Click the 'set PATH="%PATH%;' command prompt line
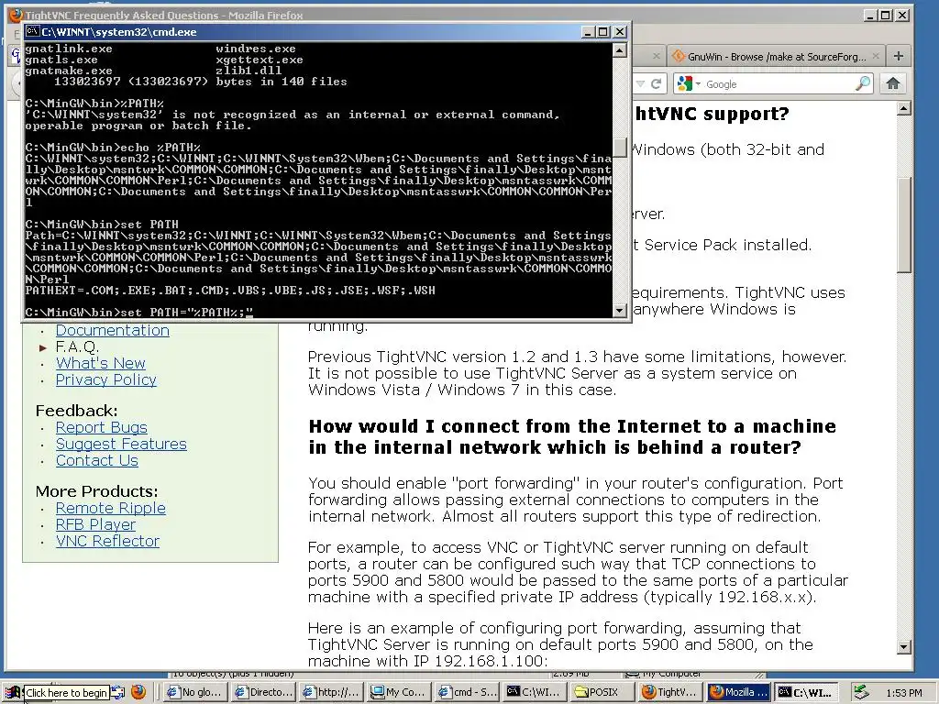 (x=139, y=312)
